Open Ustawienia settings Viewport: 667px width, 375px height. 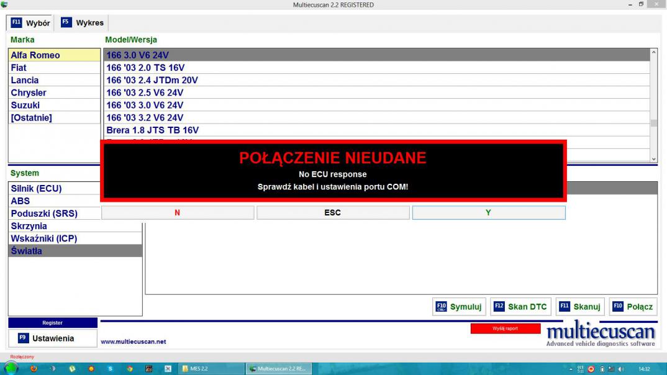tap(53, 338)
